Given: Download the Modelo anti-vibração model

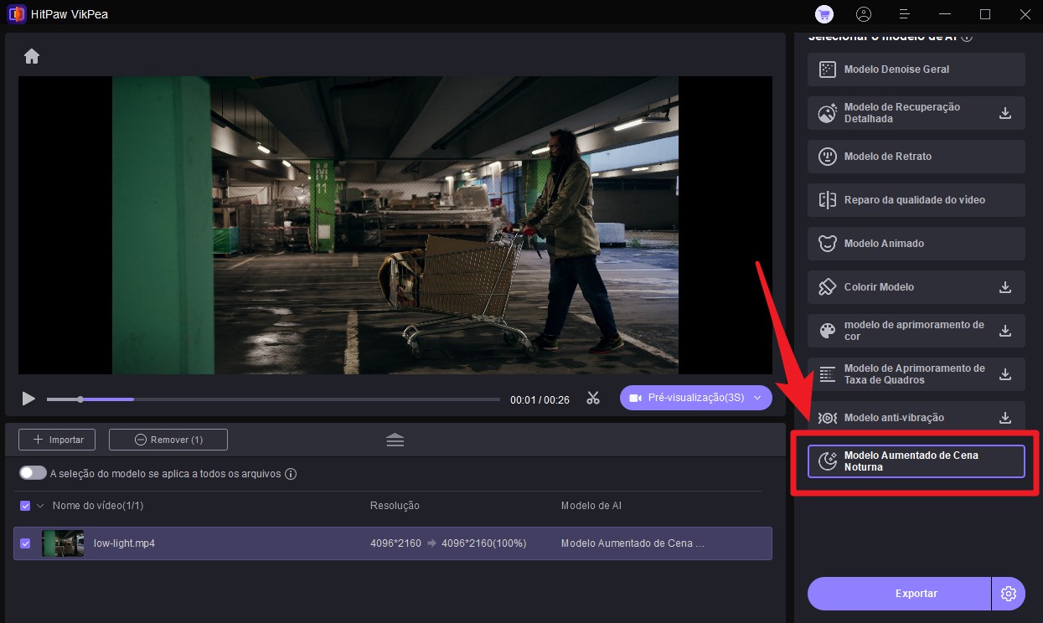Looking at the screenshot, I should coord(1005,418).
